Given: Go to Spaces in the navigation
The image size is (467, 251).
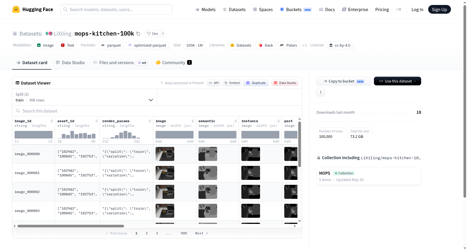Looking at the screenshot, I should click(263, 10).
